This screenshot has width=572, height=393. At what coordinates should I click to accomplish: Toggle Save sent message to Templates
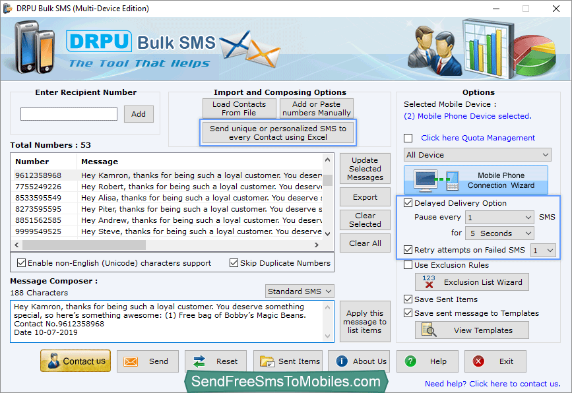point(408,313)
